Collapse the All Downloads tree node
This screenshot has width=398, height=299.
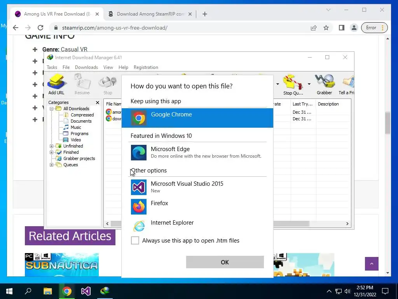tap(52, 109)
